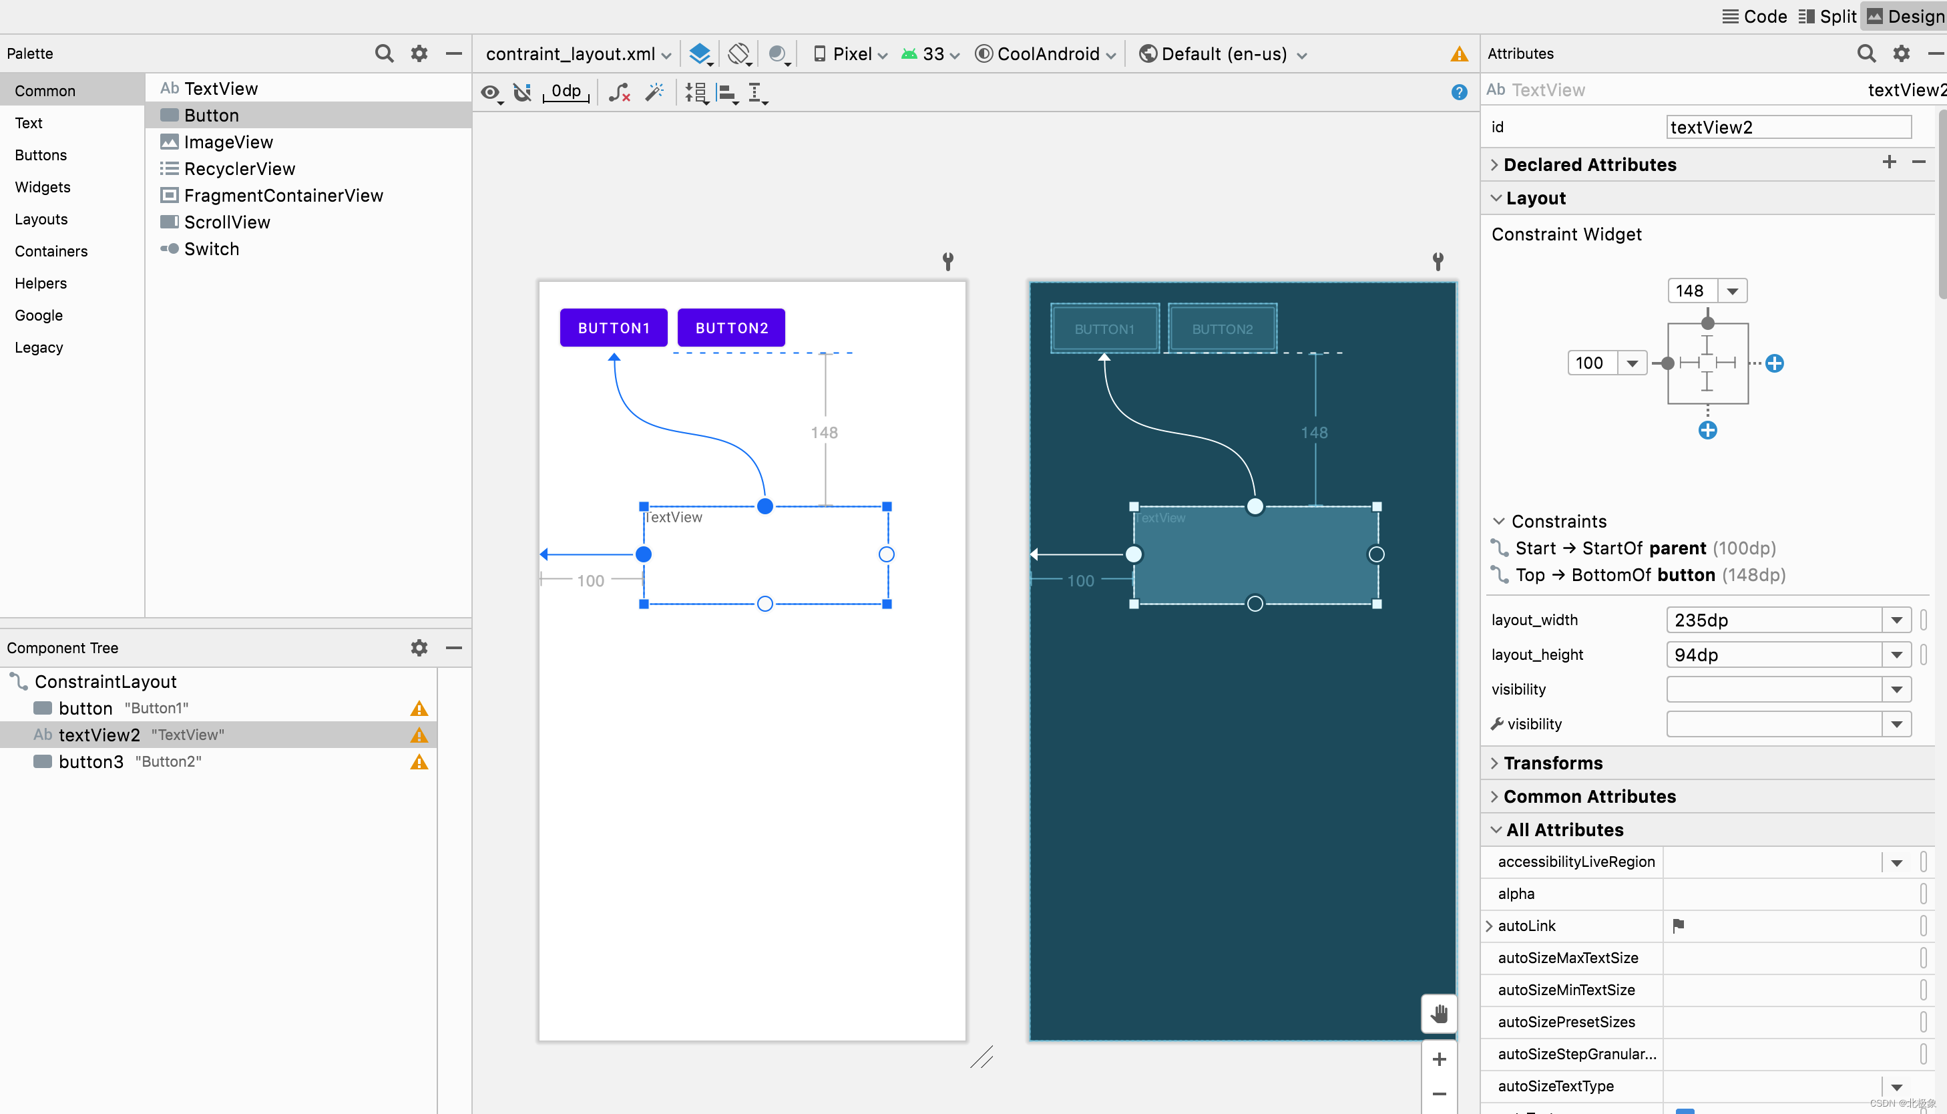Change orientation for preview

740,53
